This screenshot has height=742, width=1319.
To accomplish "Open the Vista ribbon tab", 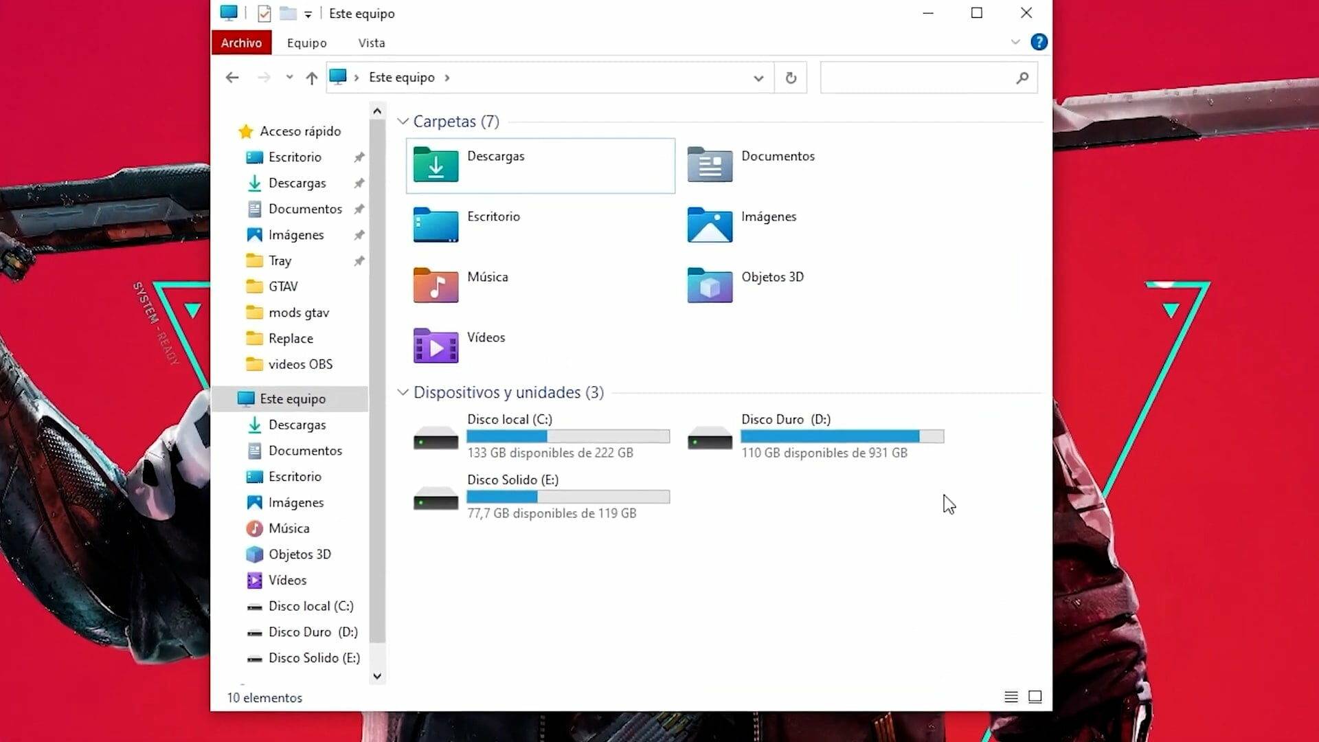I will tap(372, 43).
